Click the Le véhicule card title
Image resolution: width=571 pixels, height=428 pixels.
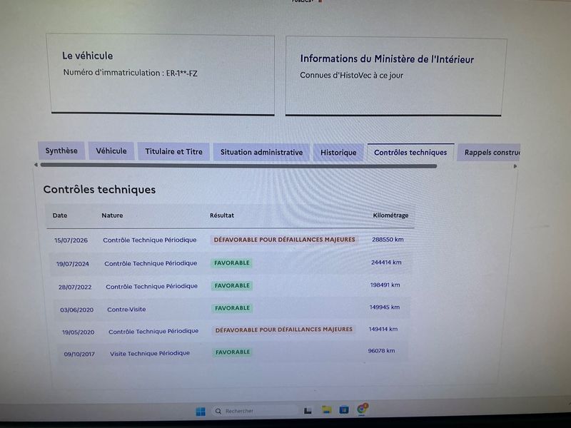point(87,56)
